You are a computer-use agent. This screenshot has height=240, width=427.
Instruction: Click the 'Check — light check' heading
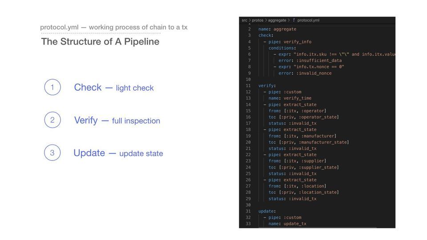tap(114, 88)
